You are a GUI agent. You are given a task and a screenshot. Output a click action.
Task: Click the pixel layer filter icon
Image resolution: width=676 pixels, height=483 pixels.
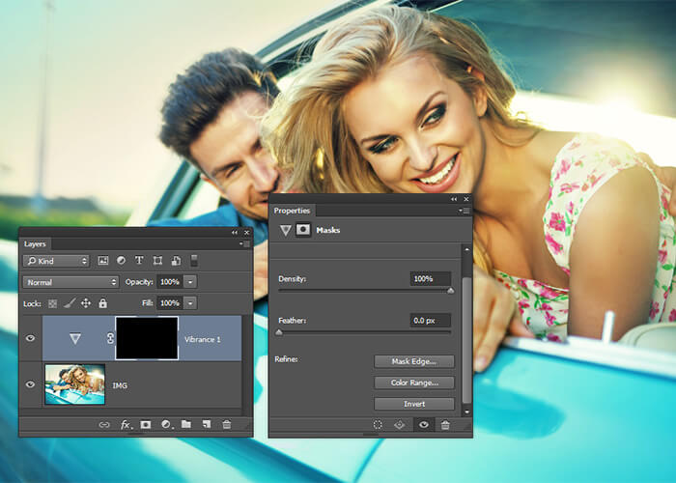(x=103, y=261)
